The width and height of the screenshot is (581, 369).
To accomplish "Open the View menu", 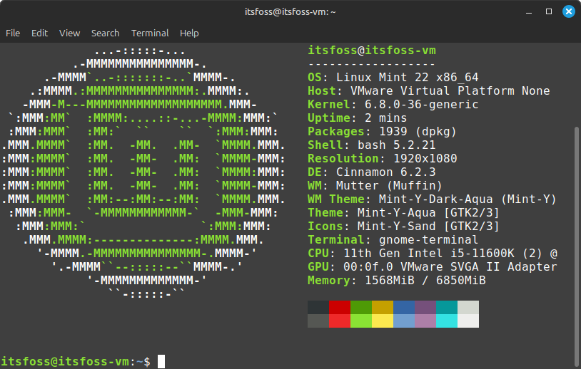I will tap(69, 33).
